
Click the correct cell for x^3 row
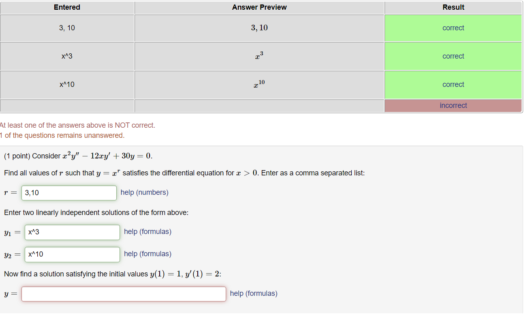pos(453,56)
